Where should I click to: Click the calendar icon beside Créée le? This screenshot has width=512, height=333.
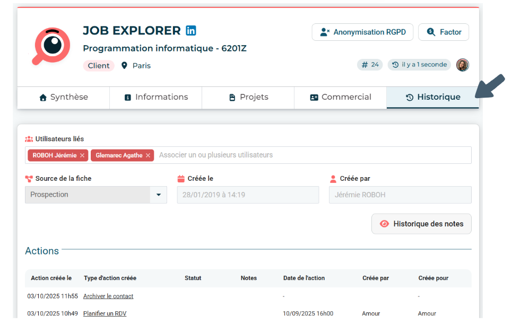pos(181,179)
